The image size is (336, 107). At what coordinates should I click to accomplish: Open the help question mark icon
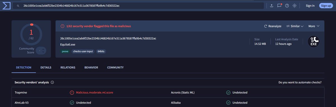click(x=287, y=6)
